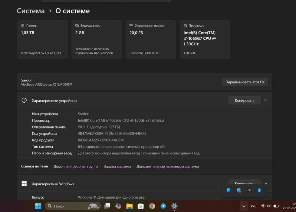Click the Ссылки по теме label

click(35, 166)
